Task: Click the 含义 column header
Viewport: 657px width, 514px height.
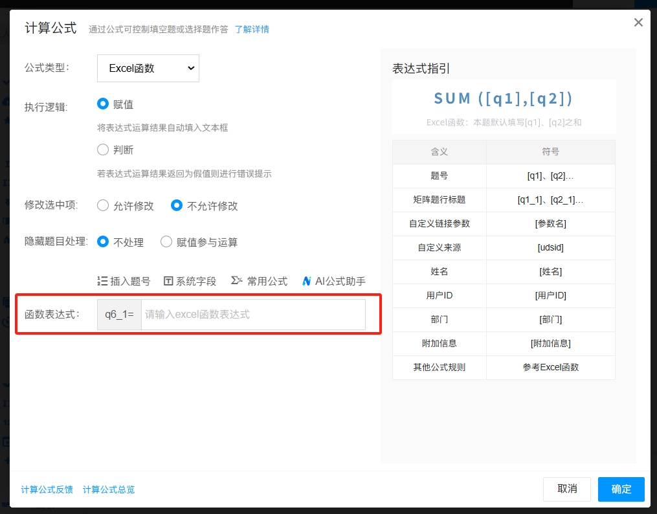Action: (439, 151)
